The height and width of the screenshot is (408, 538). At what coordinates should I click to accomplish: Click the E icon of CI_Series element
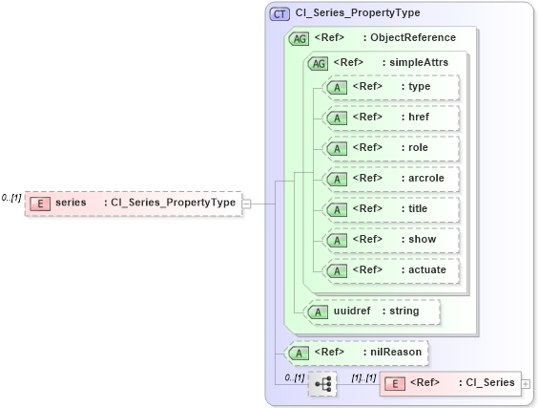pyautogui.click(x=395, y=384)
